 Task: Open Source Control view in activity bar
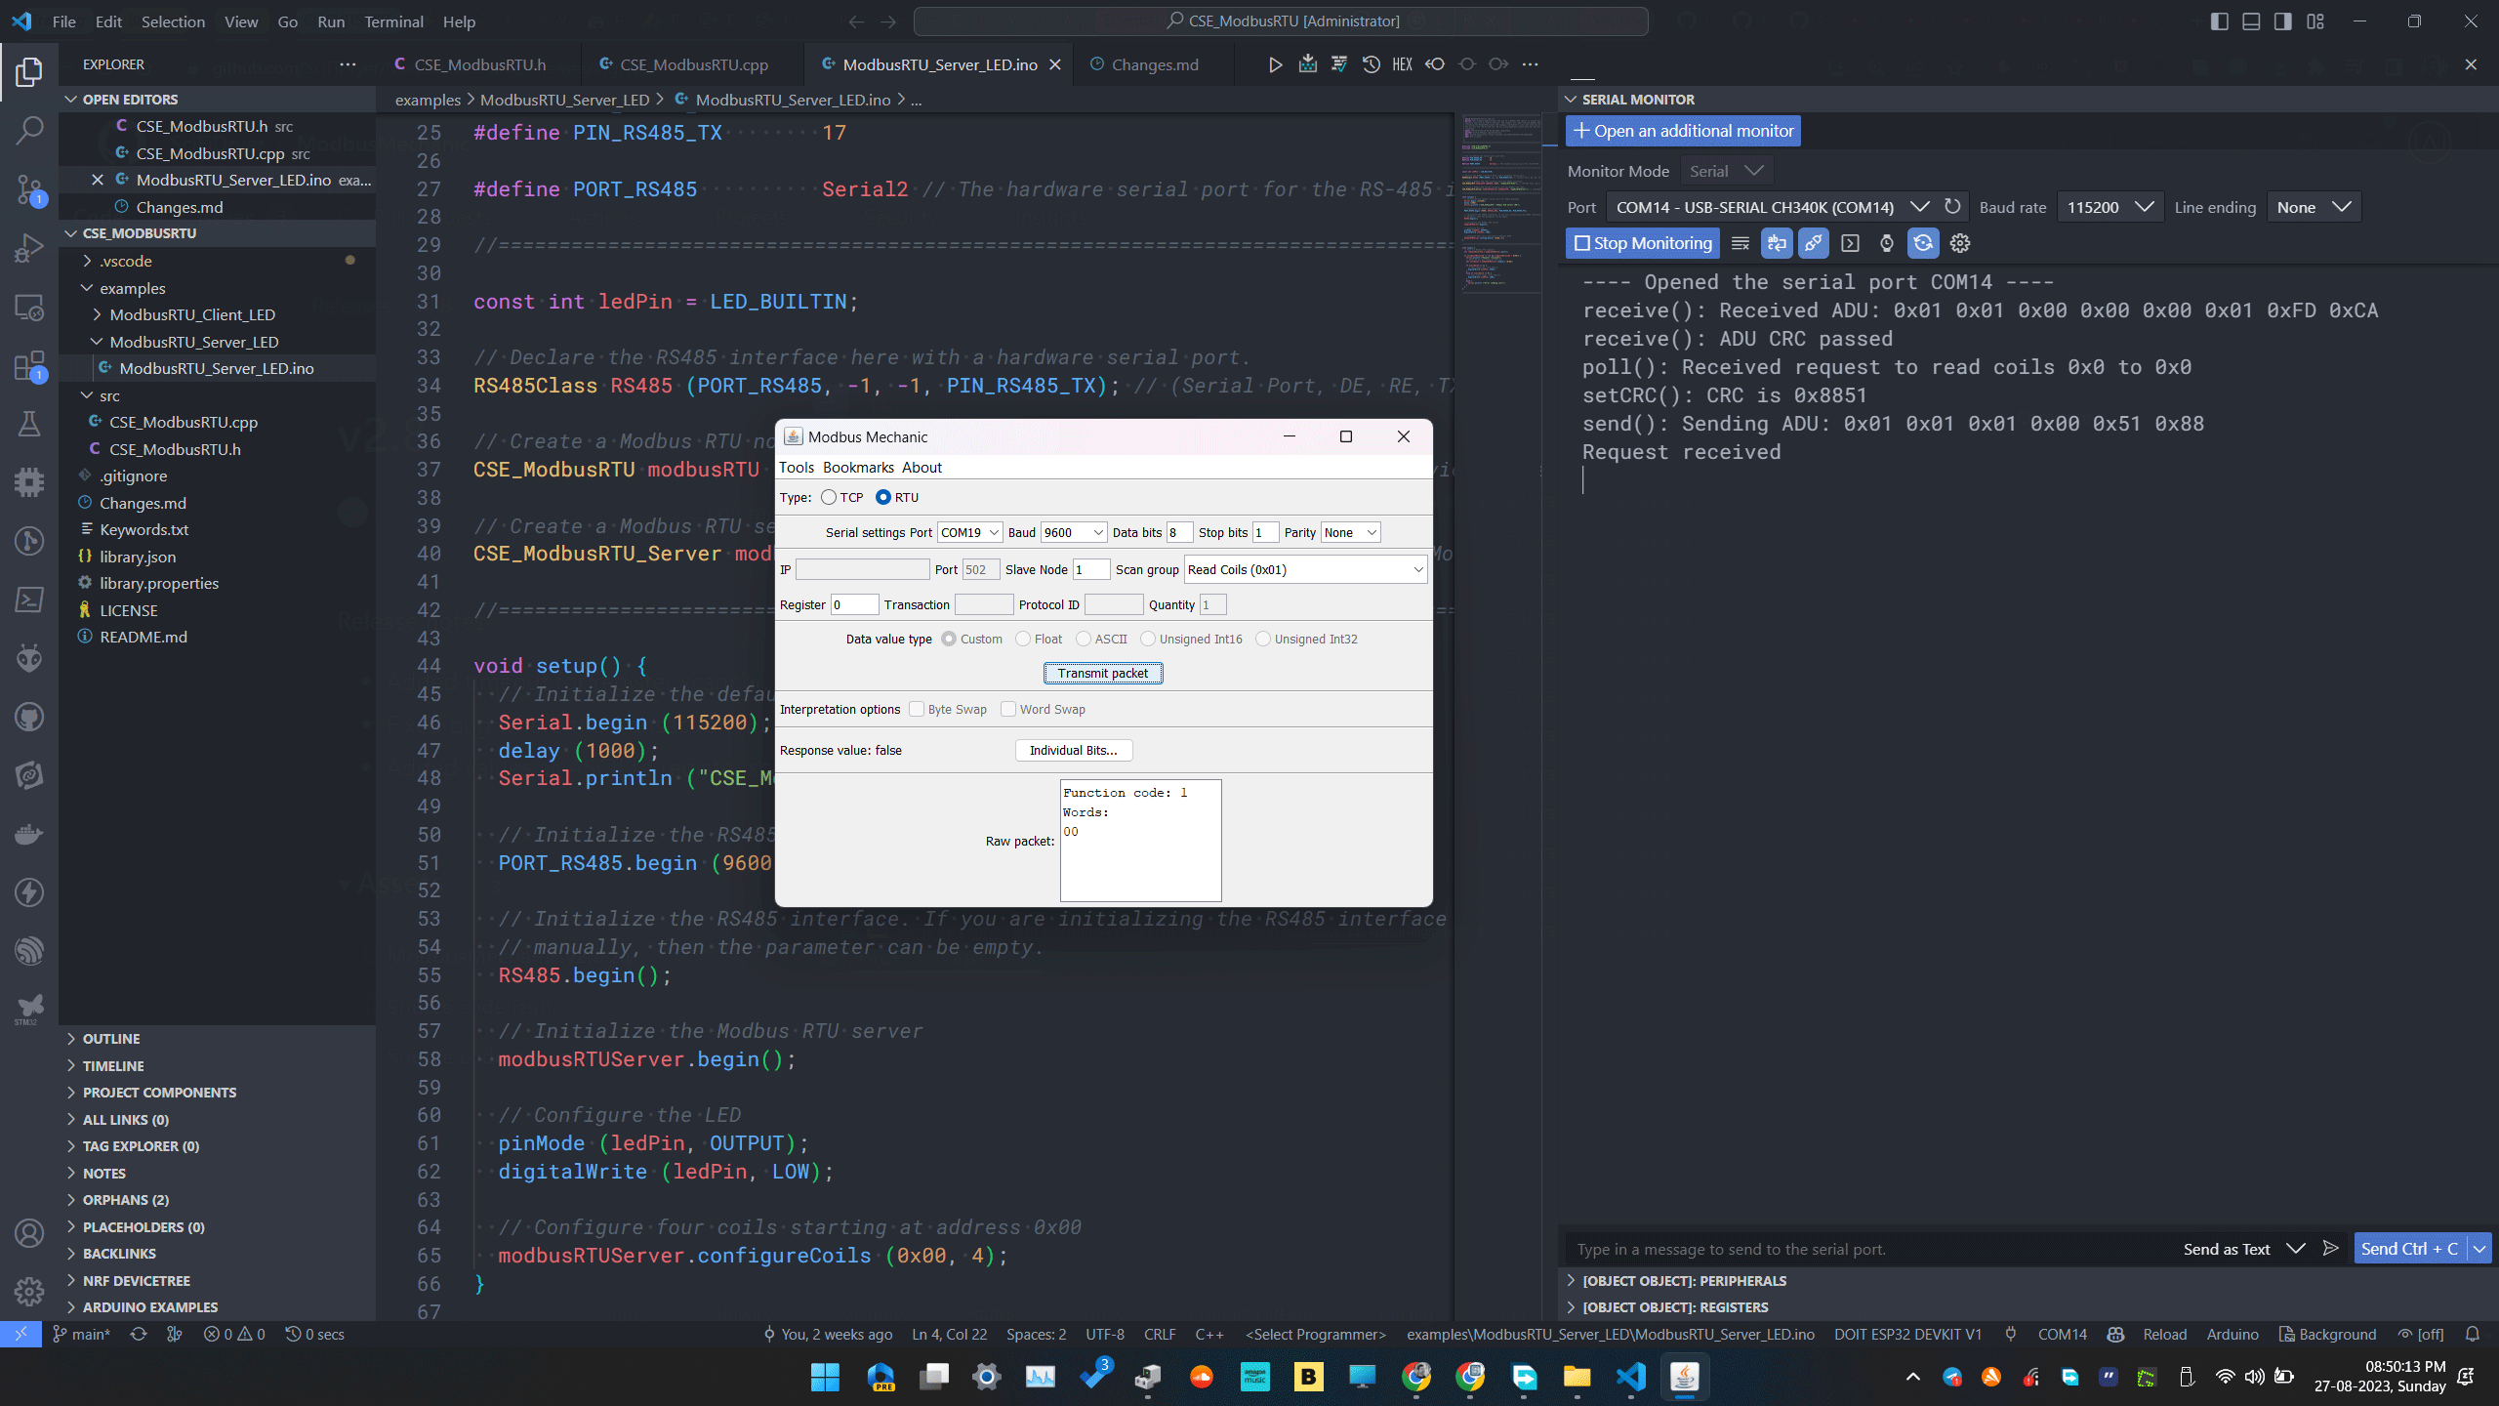click(x=29, y=188)
